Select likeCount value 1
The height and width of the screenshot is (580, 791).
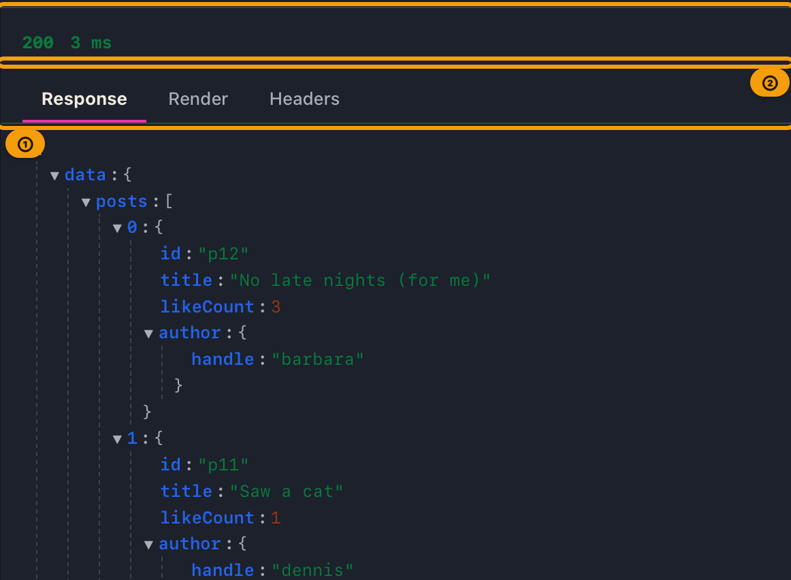pyautogui.click(x=276, y=518)
